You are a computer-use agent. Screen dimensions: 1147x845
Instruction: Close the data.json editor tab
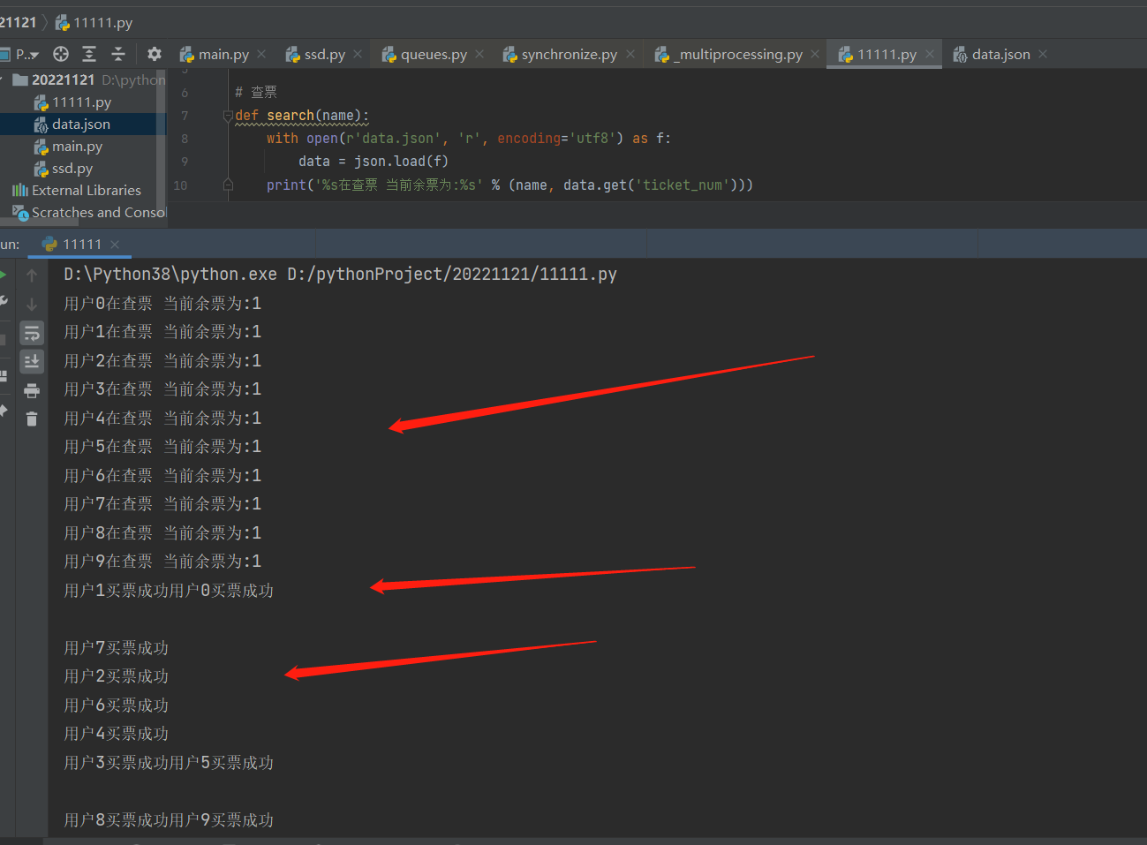tap(1043, 54)
